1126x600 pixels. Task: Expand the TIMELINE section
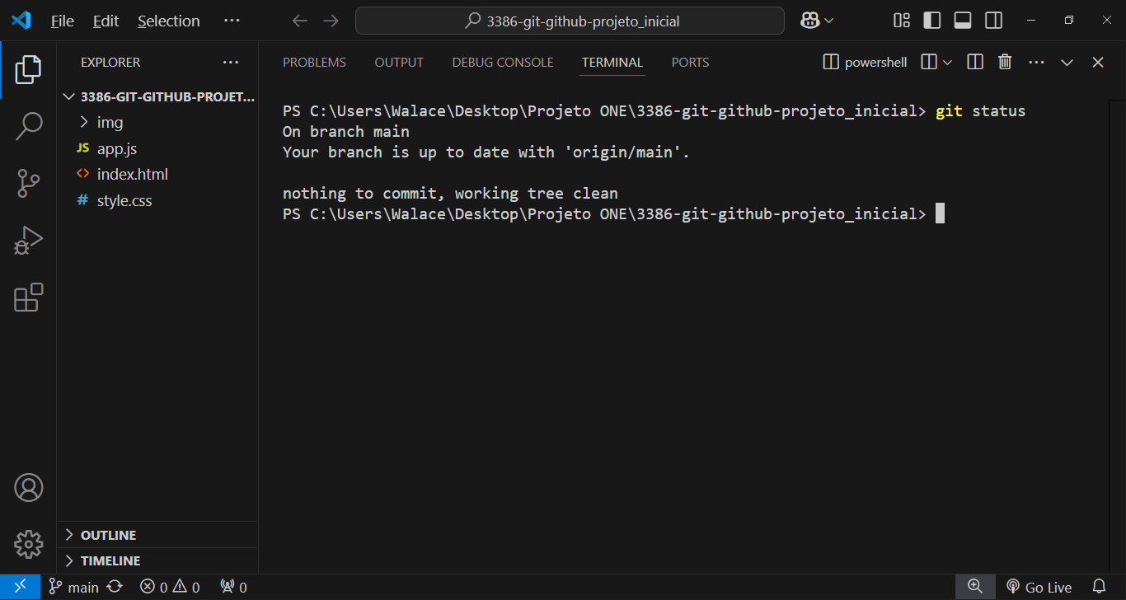(x=110, y=561)
